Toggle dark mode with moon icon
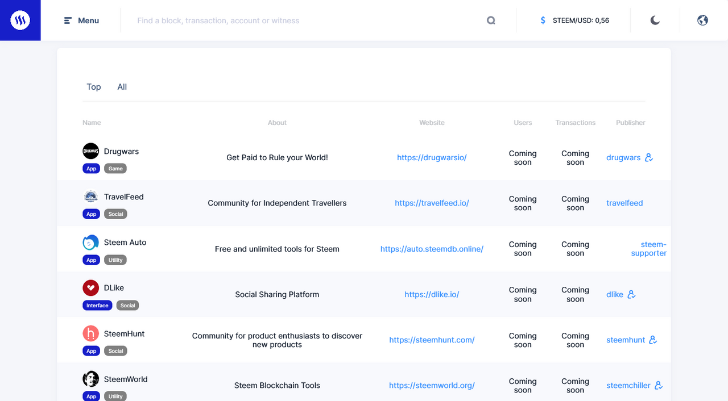 tap(655, 20)
